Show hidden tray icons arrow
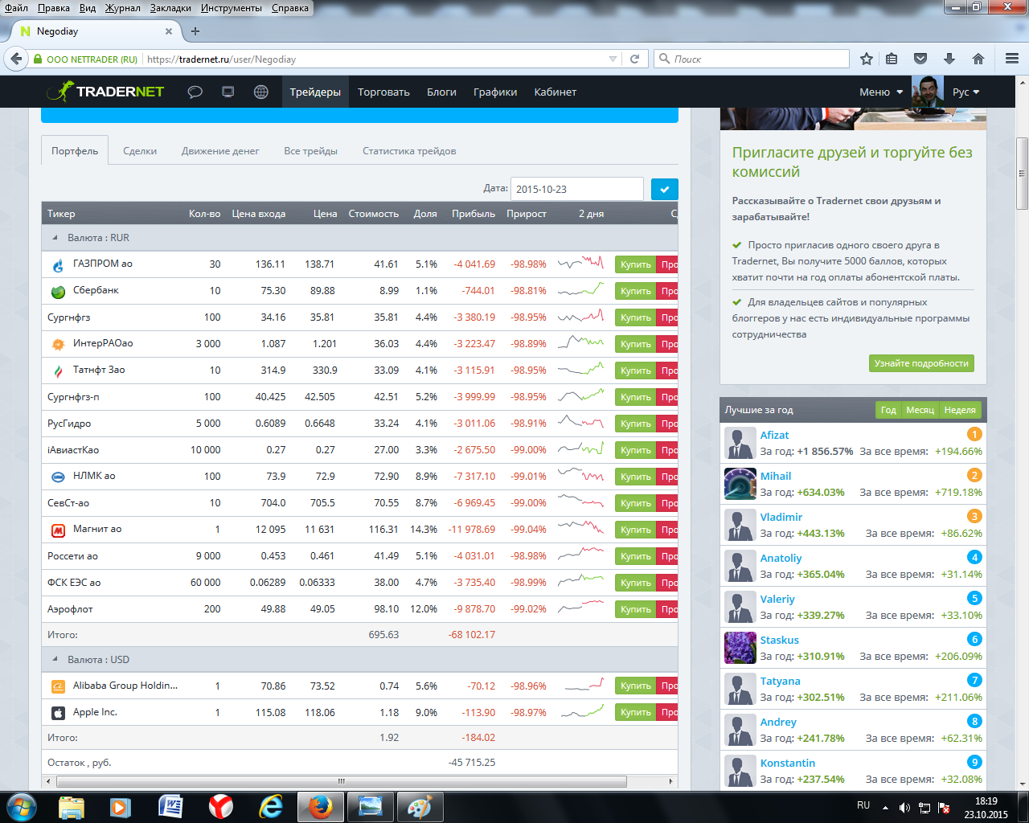The image size is (1029, 823). (x=885, y=807)
